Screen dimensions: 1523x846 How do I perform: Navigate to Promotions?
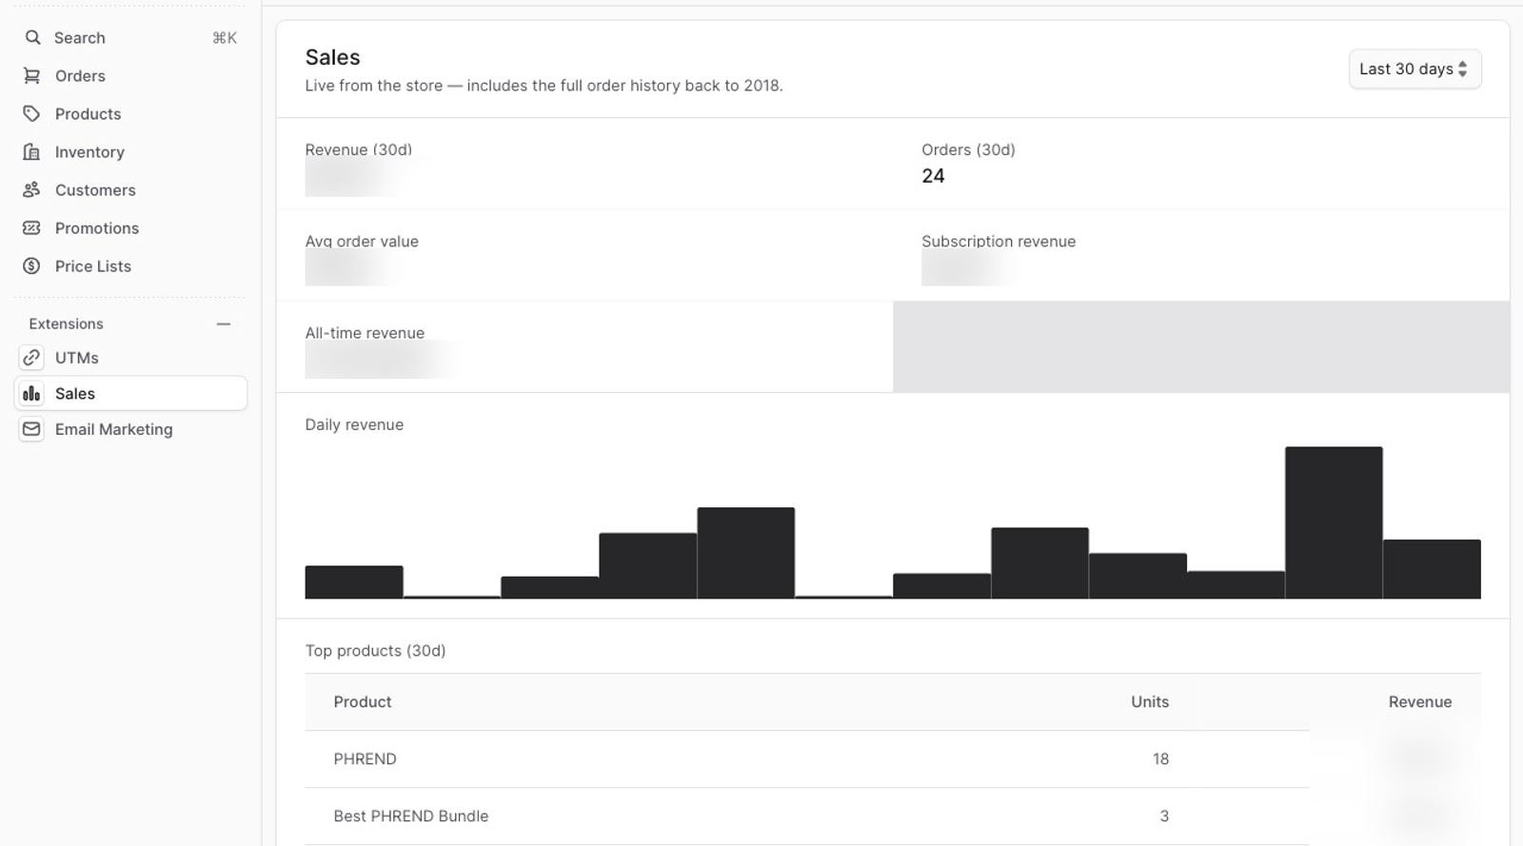130,227
